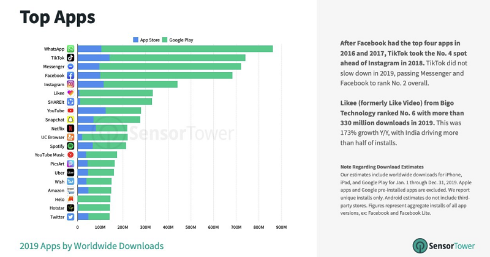This screenshot has height=257, width=490.
Task: Click the blue App Store legend swatch
Action: tap(135, 40)
